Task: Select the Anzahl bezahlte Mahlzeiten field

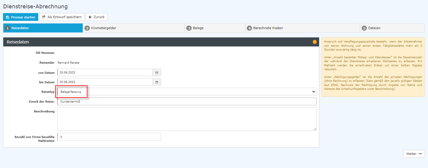Action: pos(109,137)
